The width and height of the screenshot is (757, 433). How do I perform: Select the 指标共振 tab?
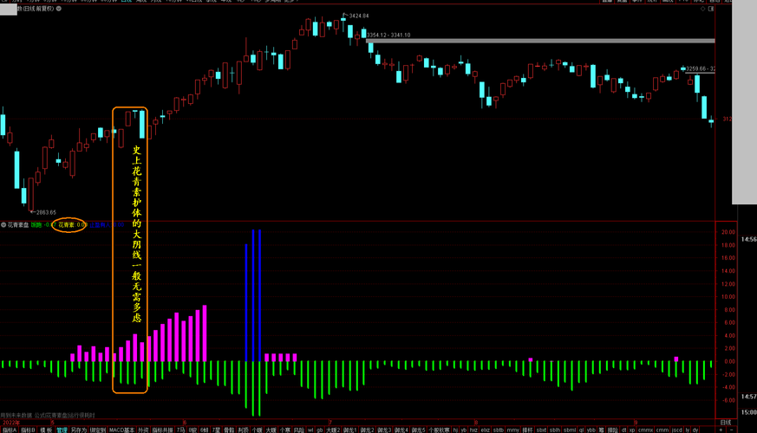coord(163,430)
